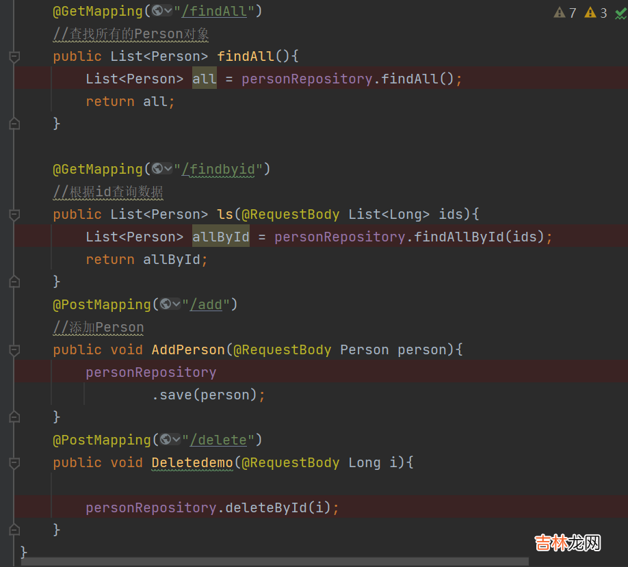Viewport: 628px width, 567px height.
Task: Click the weak warning triangle showing 3
Action: 590,13
